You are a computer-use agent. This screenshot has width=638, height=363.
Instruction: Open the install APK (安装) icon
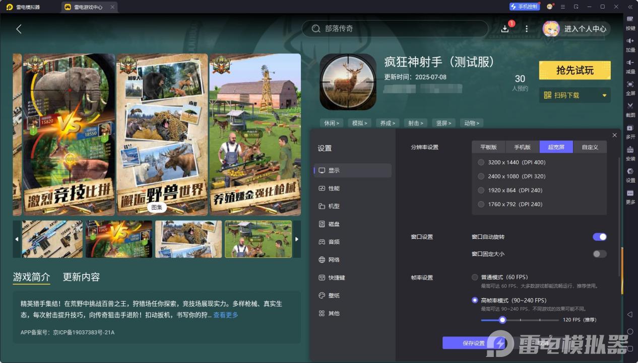coord(630,150)
